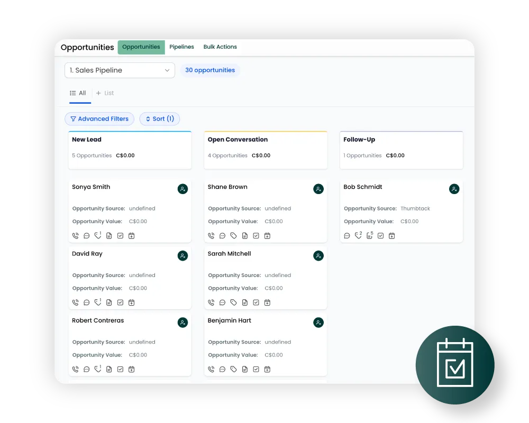Click the tag icon on Shane Brown card
The width and height of the screenshot is (529, 423).
point(233,235)
